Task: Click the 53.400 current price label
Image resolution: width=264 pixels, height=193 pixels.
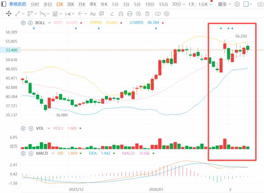Action: coord(11,50)
